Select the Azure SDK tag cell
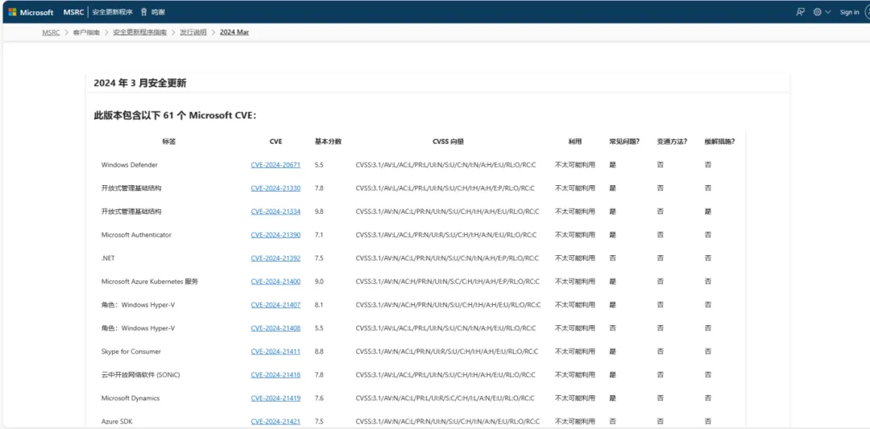This screenshot has width=870, height=429. (117, 421)
